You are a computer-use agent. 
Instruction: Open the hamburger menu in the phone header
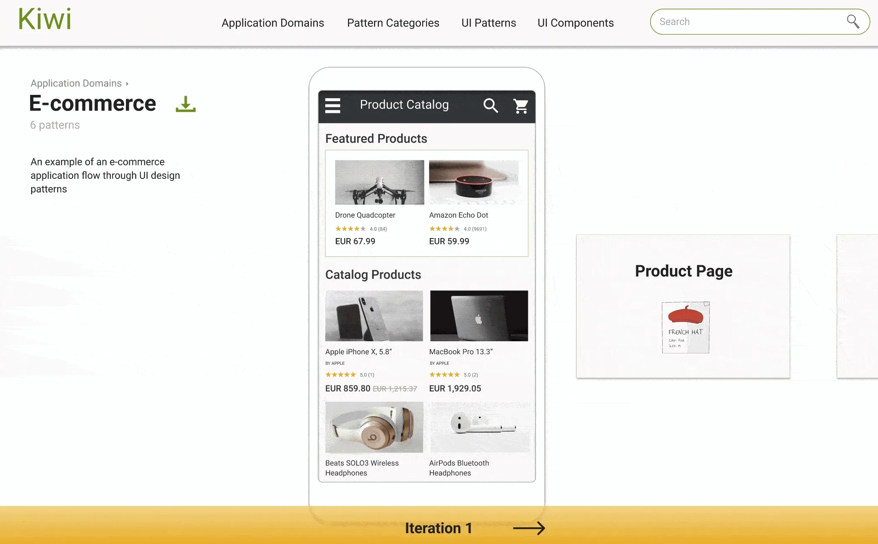(333, 106)
